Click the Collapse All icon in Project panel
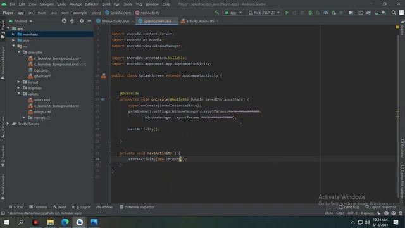The height and width of the screenshot is (228, 405). [x=72, y=21]
